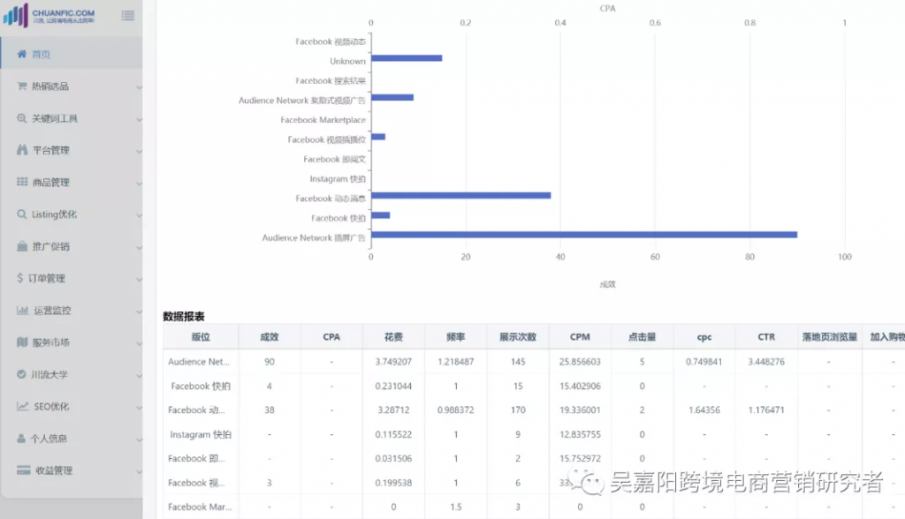The image size is (905, 519).
Task: Click the card icon for 收益管理
Action: tap(24, 470)
